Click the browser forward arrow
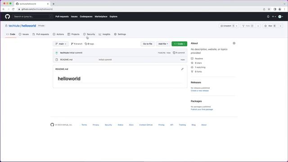 point(9,9)
